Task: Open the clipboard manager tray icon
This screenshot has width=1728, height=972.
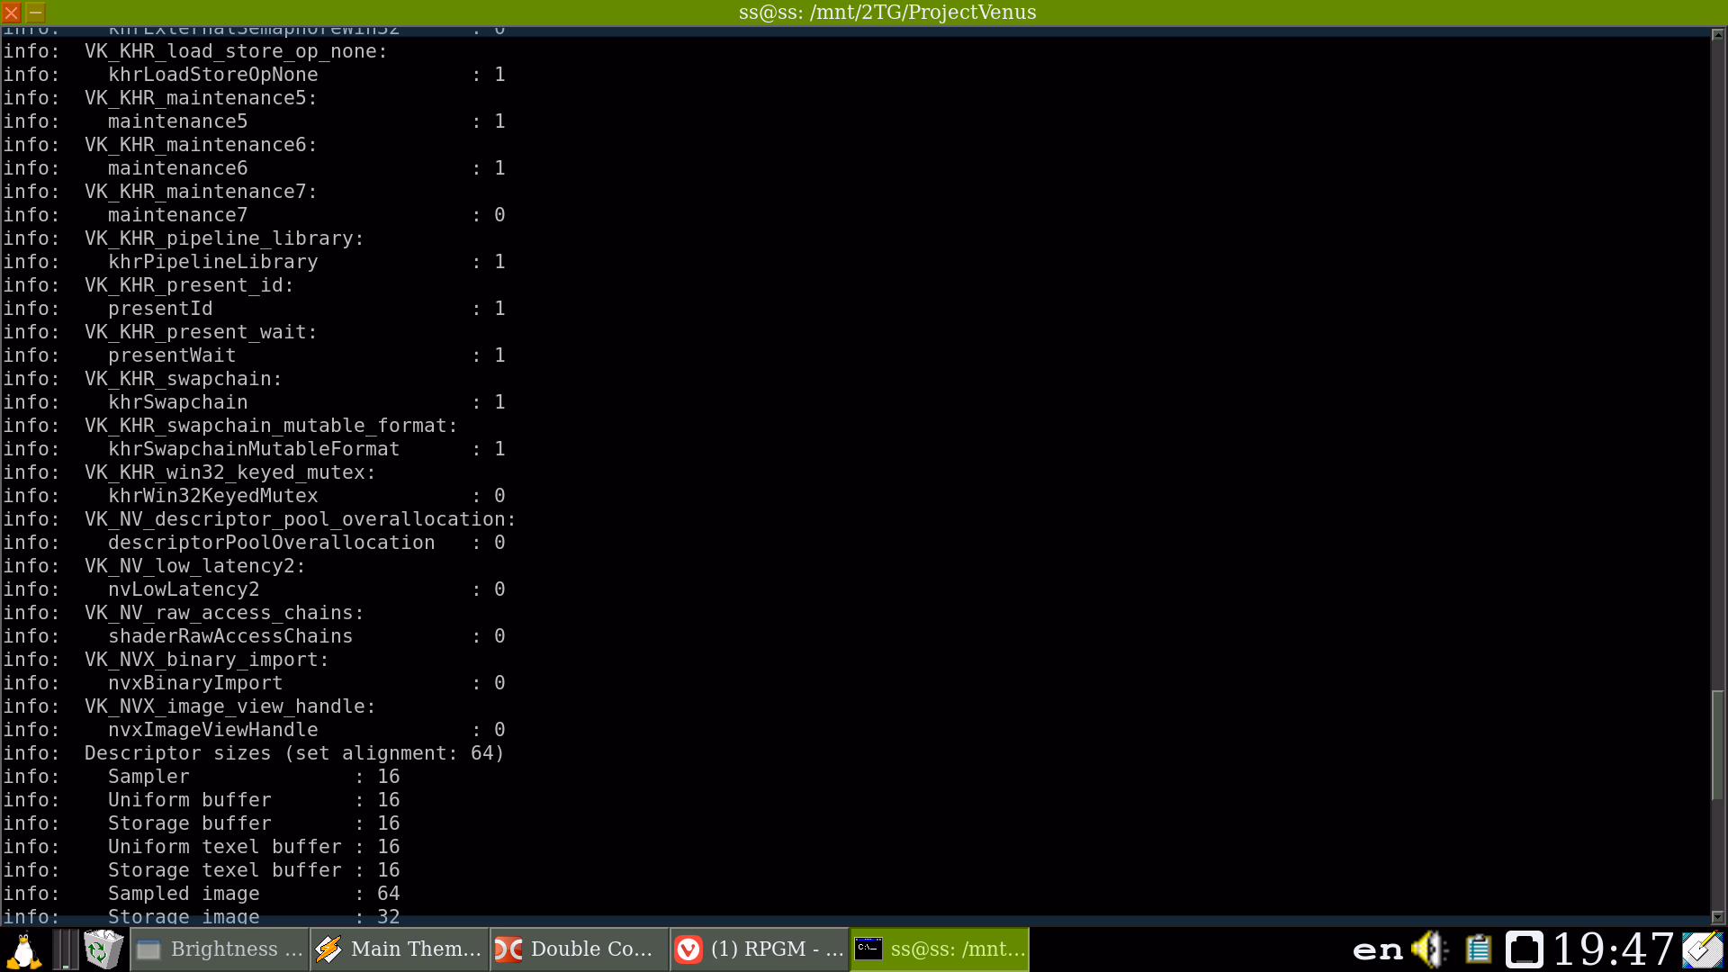Action: click(x=1478, y=949)
